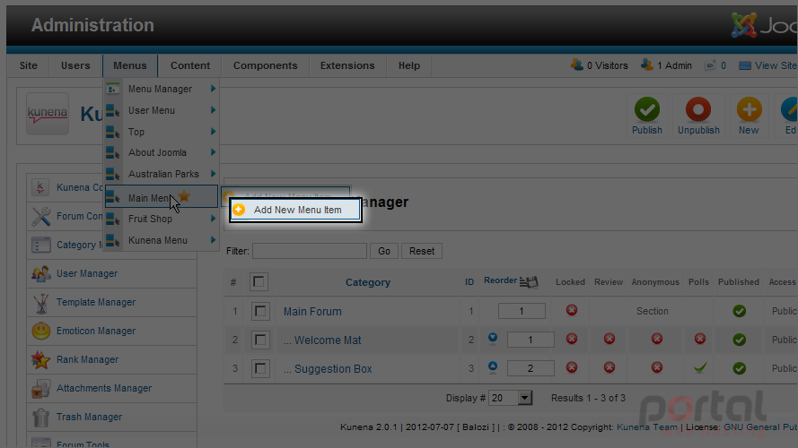798x448 pixels.
Task: Open the Help menu
Action: pyautogui.click(x=408, y=65)
